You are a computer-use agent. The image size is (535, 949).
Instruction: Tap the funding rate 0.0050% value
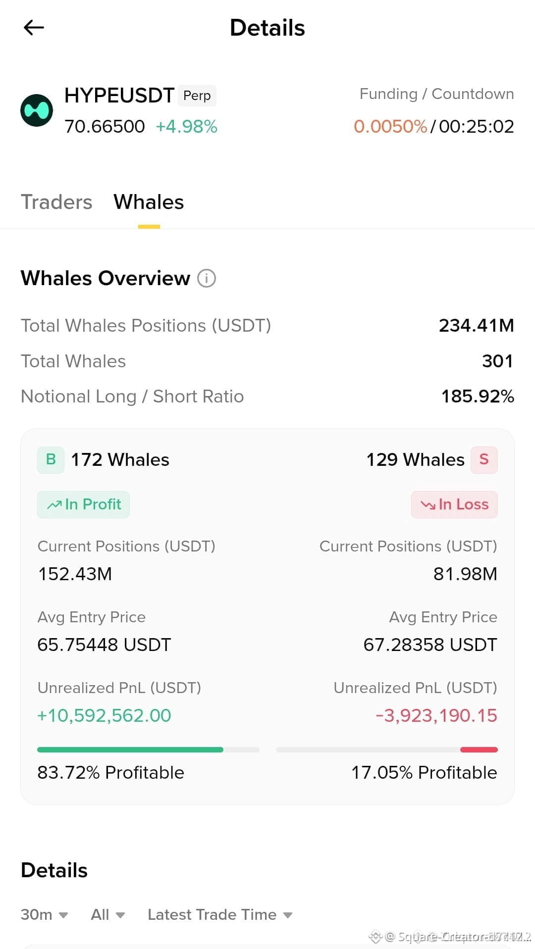point(390,126)
